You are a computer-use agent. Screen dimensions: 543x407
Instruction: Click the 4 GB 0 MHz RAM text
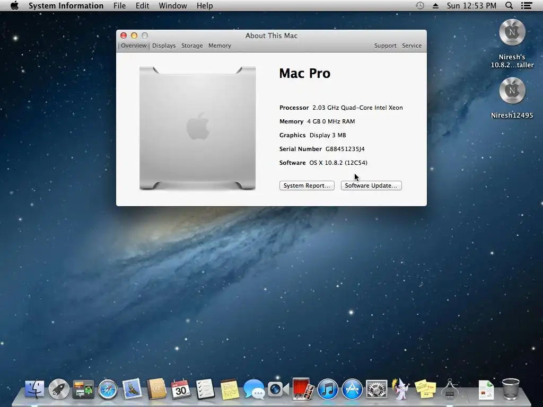(331, 121)
